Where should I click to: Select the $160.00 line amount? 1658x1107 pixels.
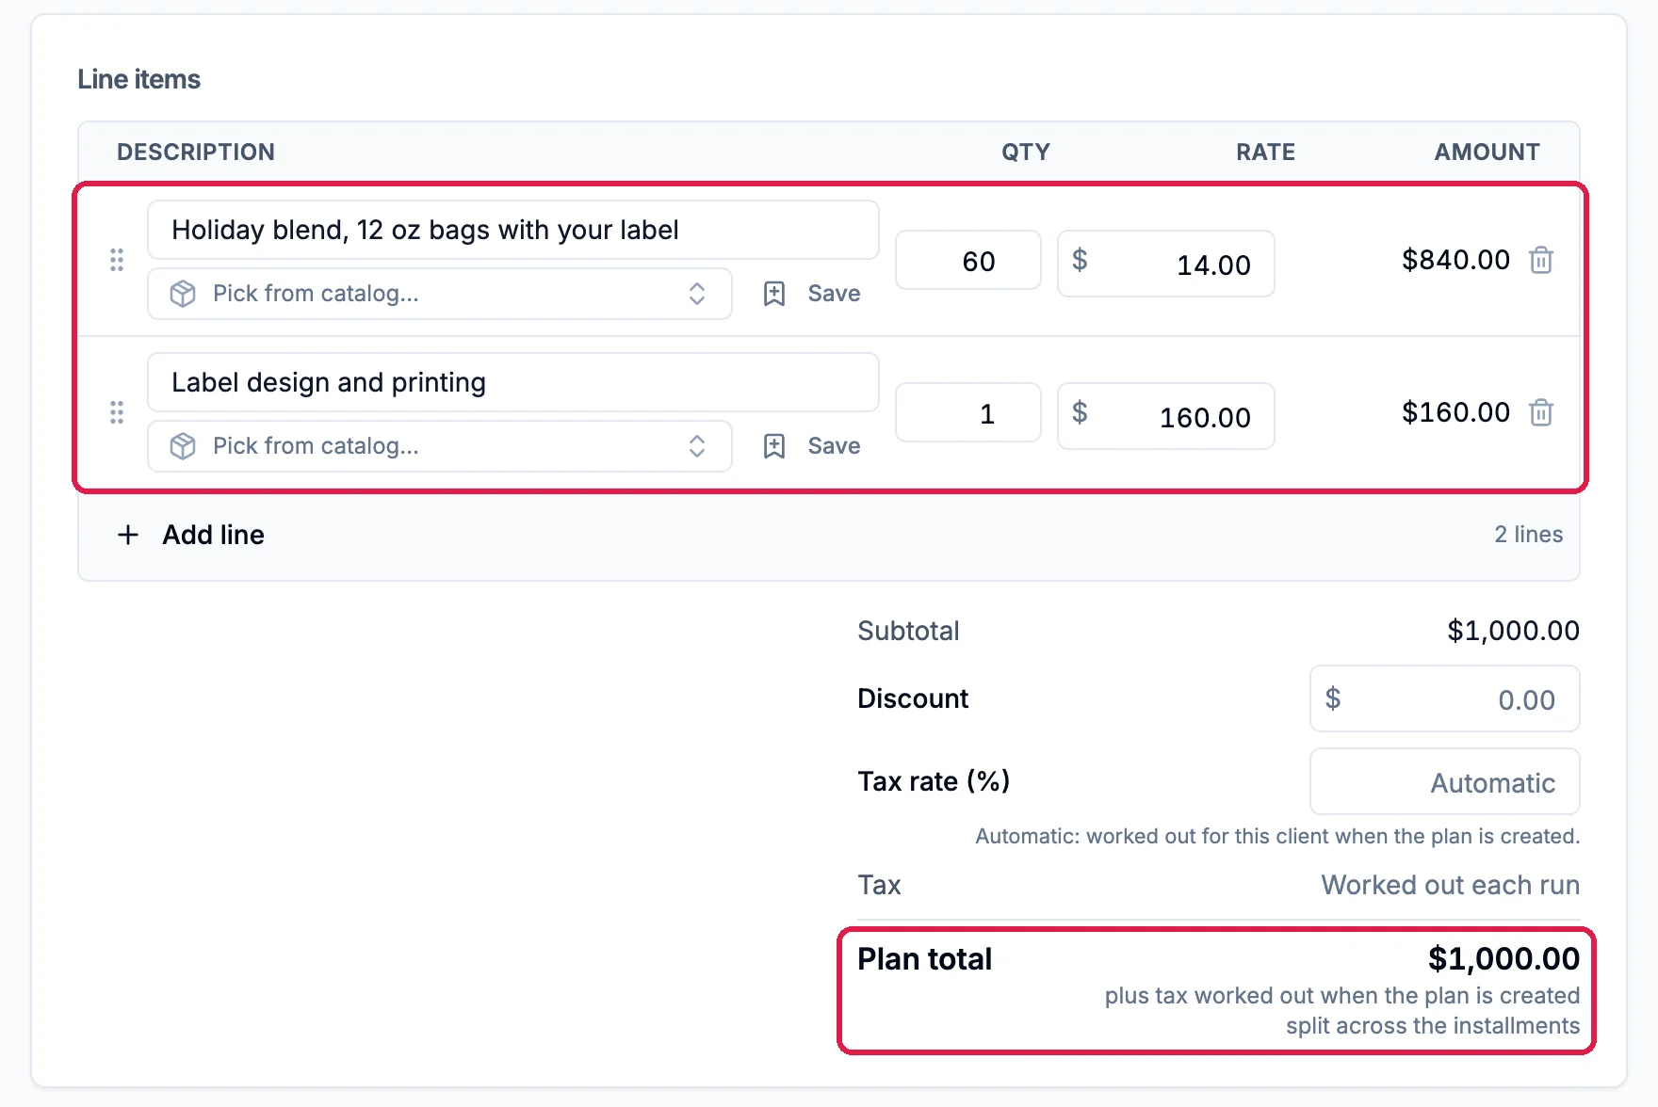1455,412
